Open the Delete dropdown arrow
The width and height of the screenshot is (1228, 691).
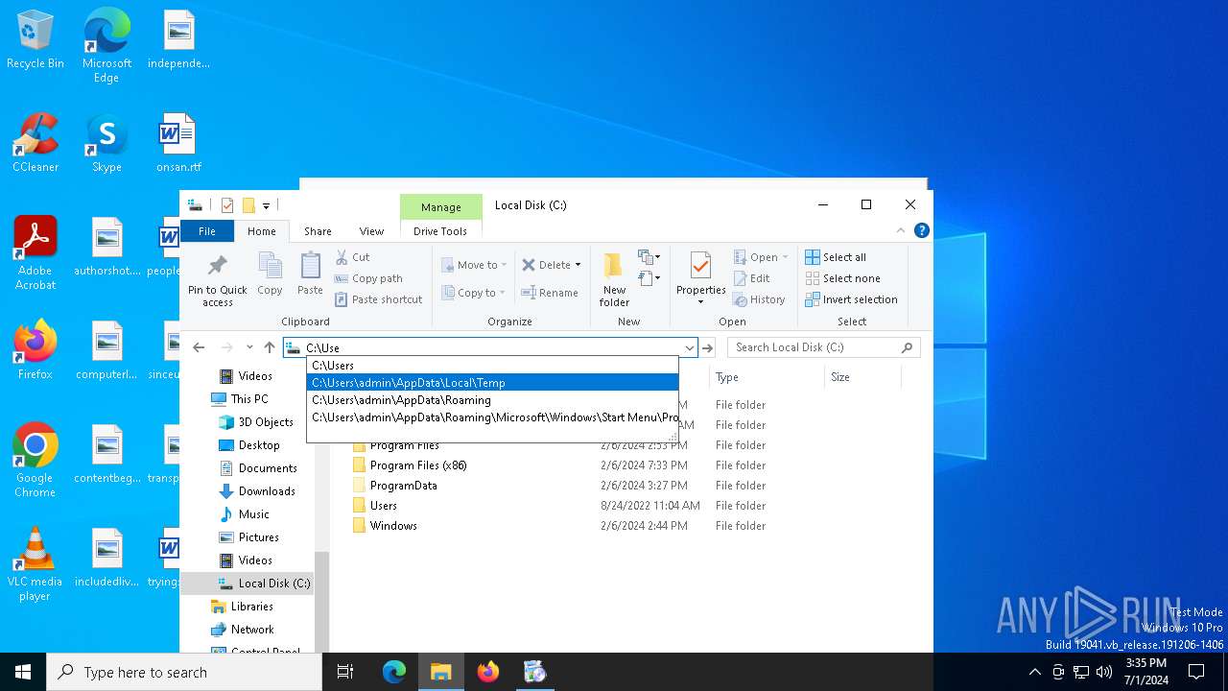(578, 265)
